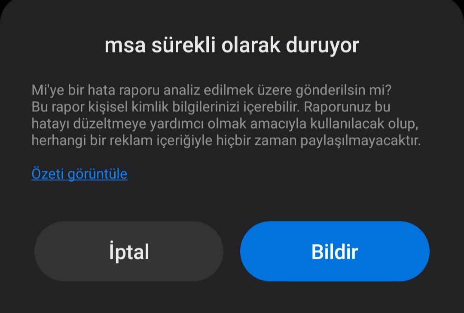Dismiss the msa crash dialog using İptal

[129, 251]
